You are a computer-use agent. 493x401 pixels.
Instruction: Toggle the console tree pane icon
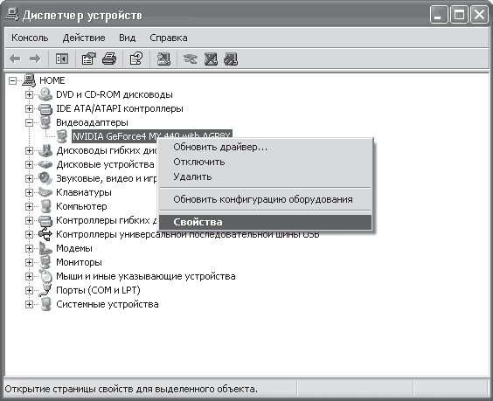tap(62, 59)
